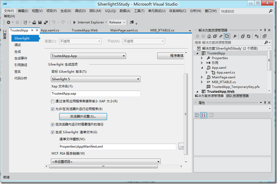Open the 工具(T) tools menu
This screenshot has width=277, height=184.
coord(139,11)
